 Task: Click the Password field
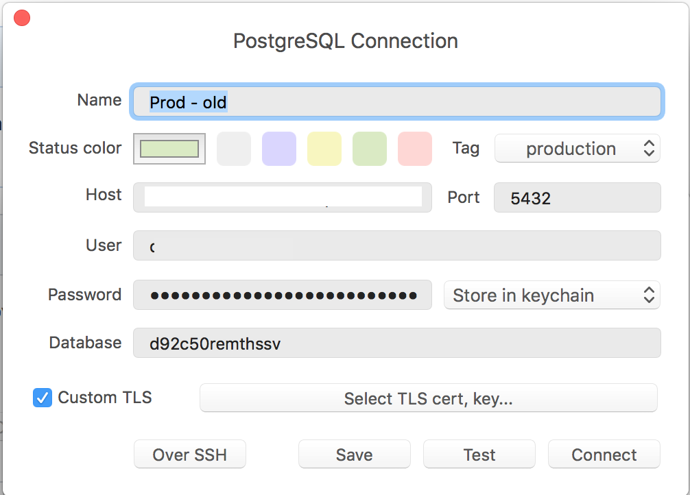pyautogui.click(x=283, y=295)
